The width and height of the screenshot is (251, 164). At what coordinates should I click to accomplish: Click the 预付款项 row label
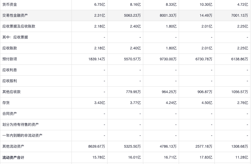[x=10, y=59]
